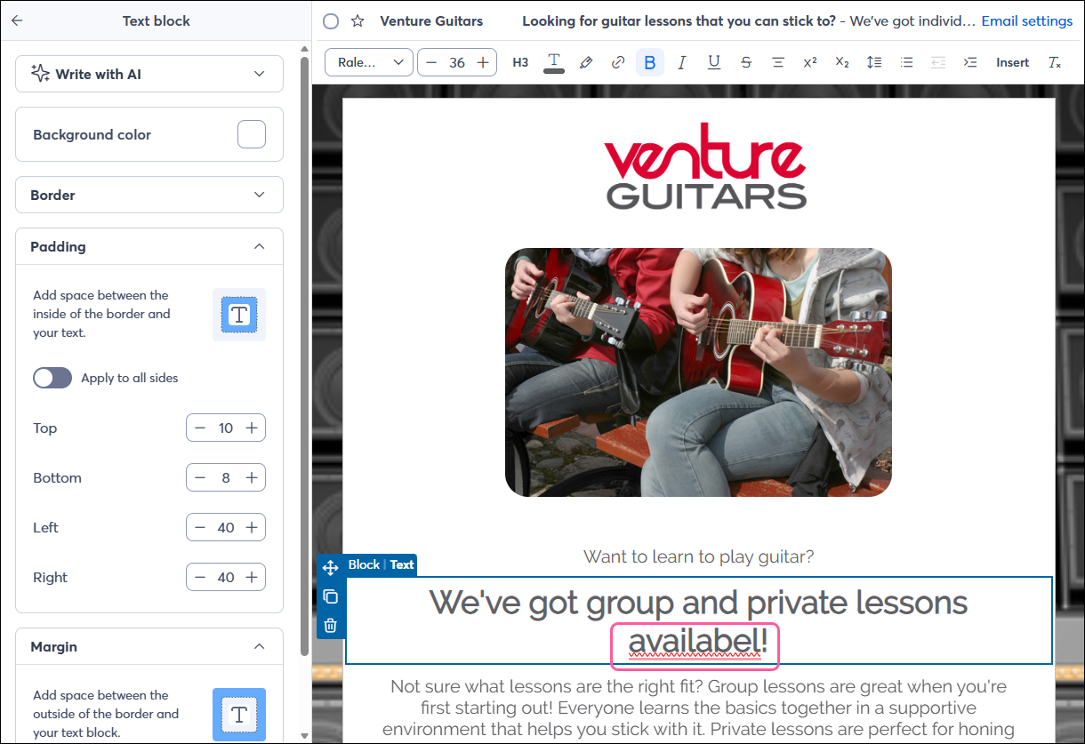Open the font family dropdown

(368, 62)
